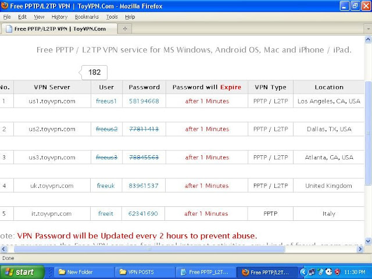Click the 182 share count bubble
This screenshot has width=372, height=279.
point(94,72)
